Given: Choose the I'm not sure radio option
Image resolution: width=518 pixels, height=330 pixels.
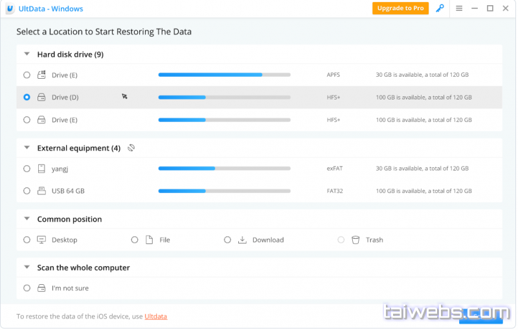Looking at the screenshot, I should [27, 288].
